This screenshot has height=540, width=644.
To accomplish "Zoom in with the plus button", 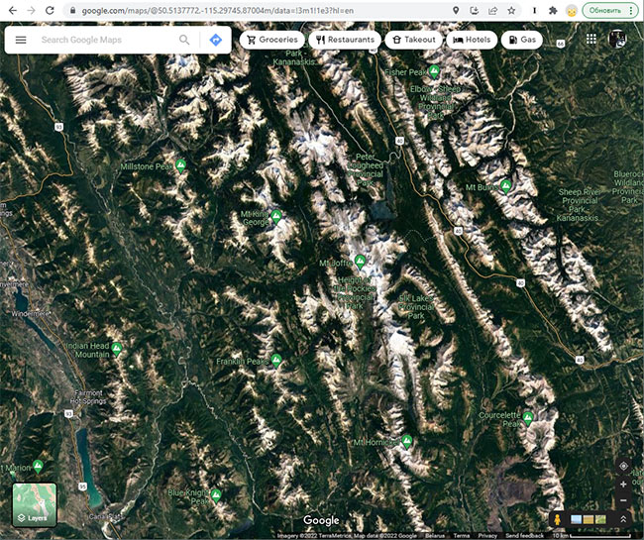I will coord(623,485).
